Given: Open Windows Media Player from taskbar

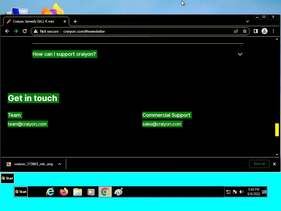Looking at the screenshot, I should coord(91,192).
